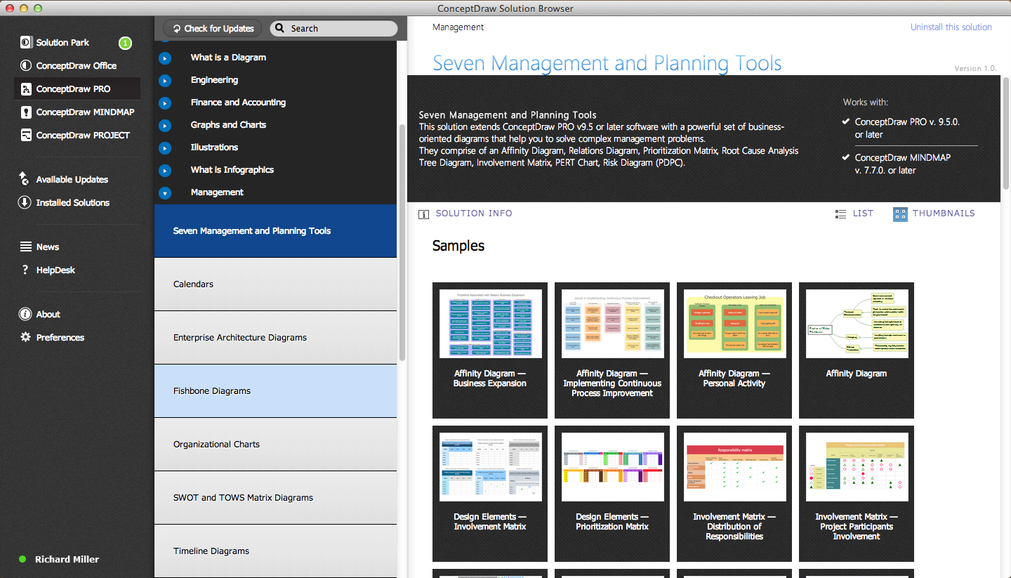Open the News panel

tap(48, 247)
